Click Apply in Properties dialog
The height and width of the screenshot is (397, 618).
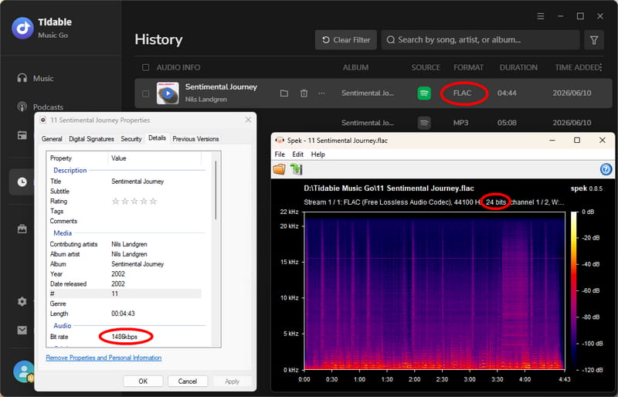click(x=233, y=382)
